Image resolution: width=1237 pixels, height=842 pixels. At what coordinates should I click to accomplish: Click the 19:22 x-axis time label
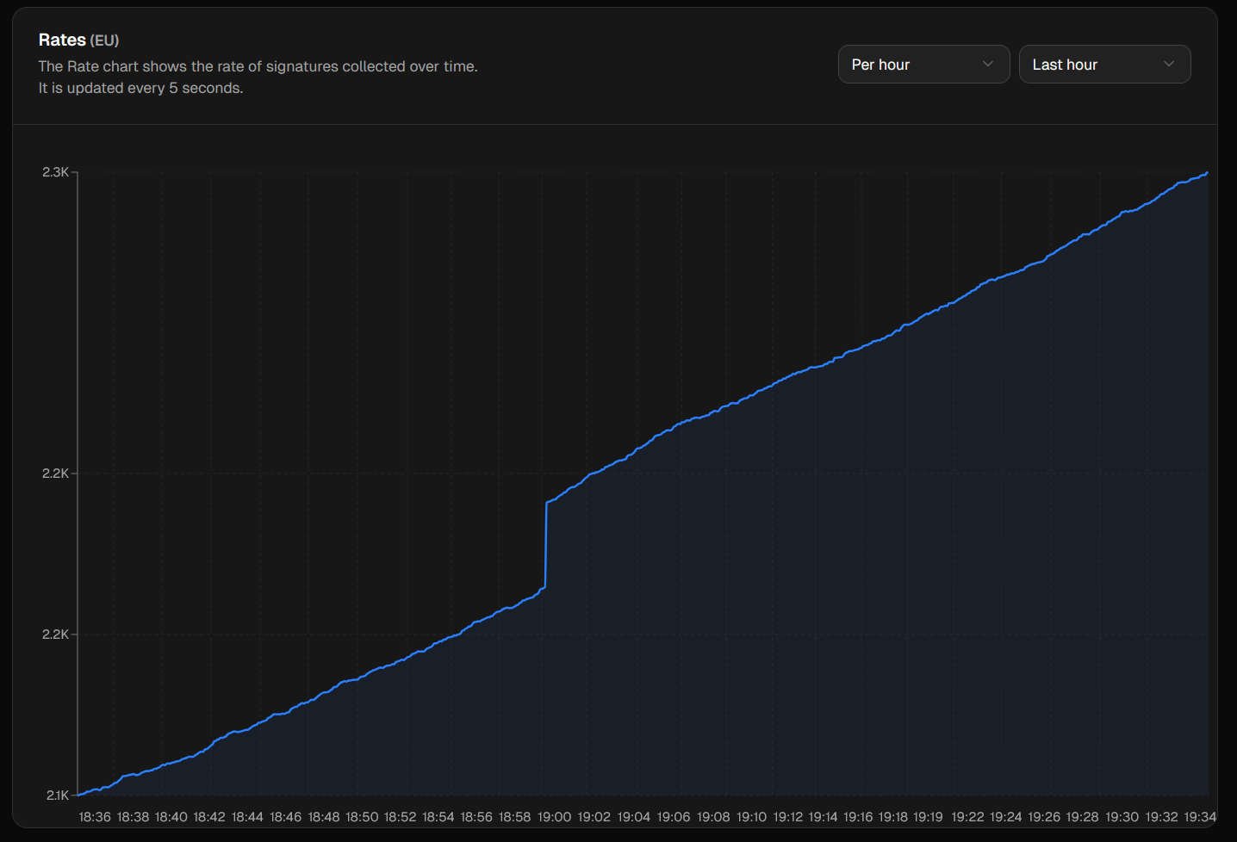(x=967, y=816)
